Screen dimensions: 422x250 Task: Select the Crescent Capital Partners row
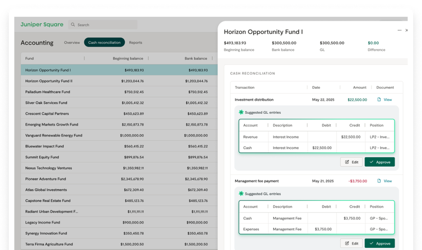(x=119, y=113)
